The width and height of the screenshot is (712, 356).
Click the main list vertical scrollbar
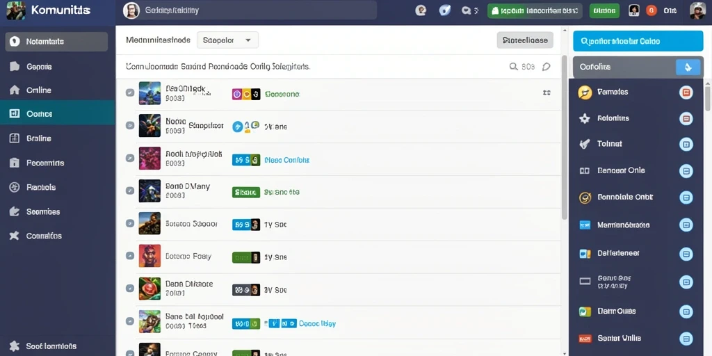click(x=565, y=137)
